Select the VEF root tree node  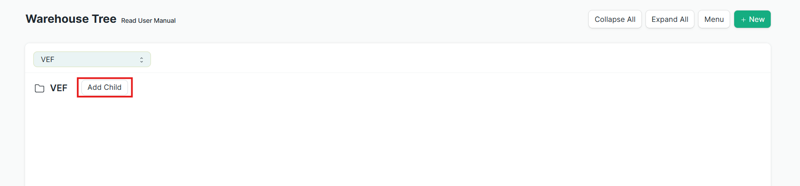(59, 88)
